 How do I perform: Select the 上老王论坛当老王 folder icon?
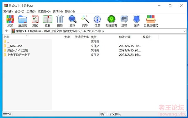pyautogui.click(x=5, y=55)
